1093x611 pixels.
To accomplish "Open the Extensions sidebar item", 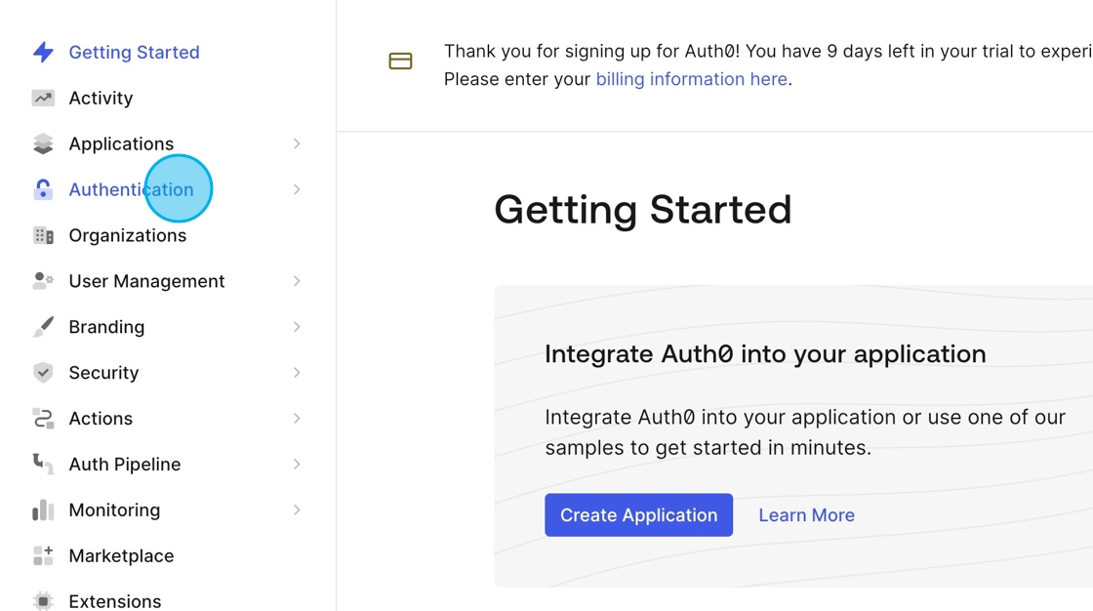I will (x=115, y=601).
